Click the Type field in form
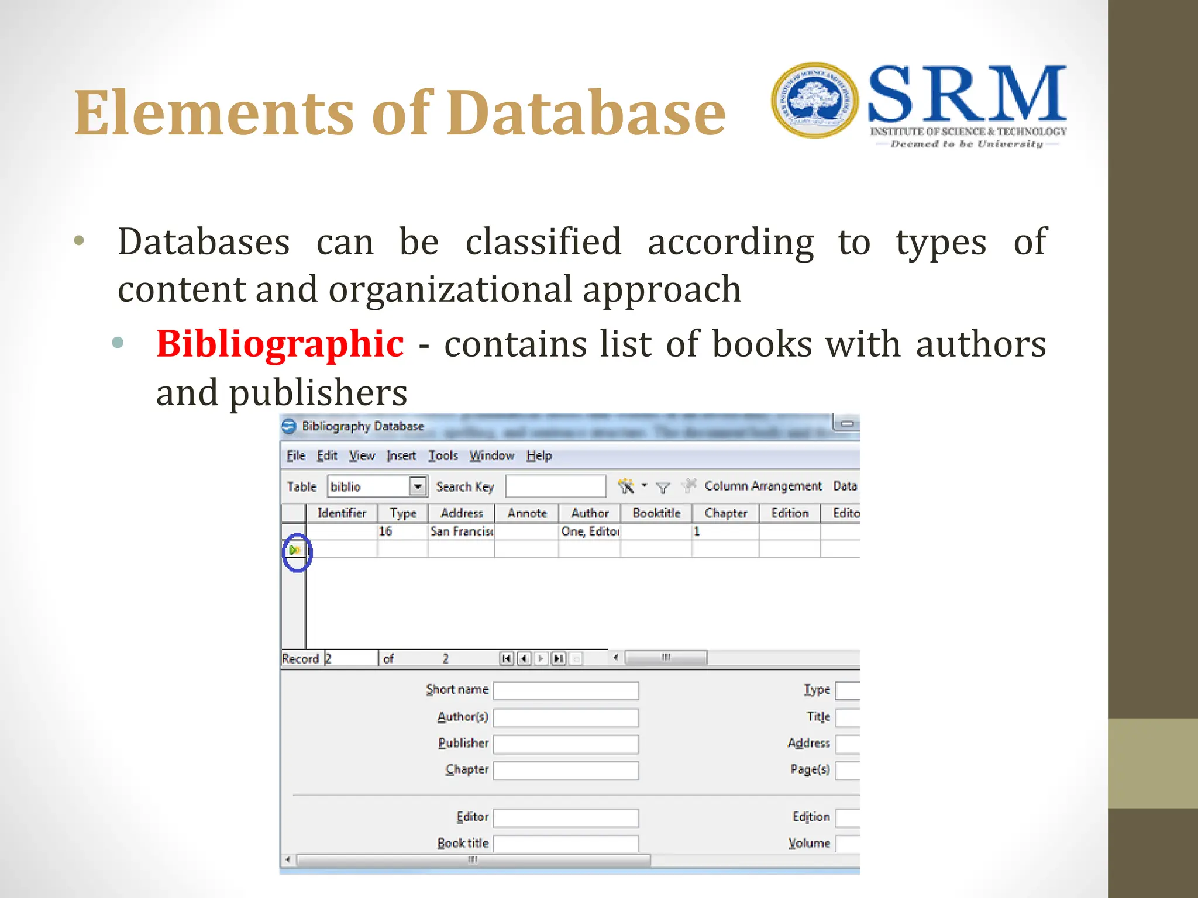This screenshot has width=1198, height=898. pos(848,690)
